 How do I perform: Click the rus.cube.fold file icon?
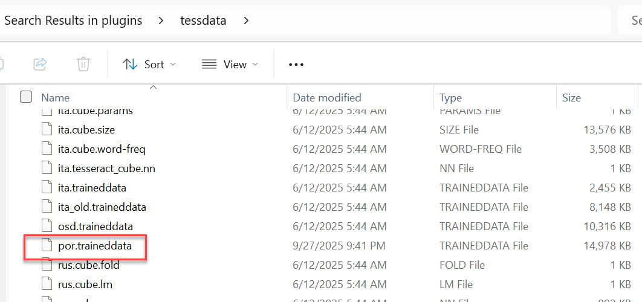click(47, 265)
